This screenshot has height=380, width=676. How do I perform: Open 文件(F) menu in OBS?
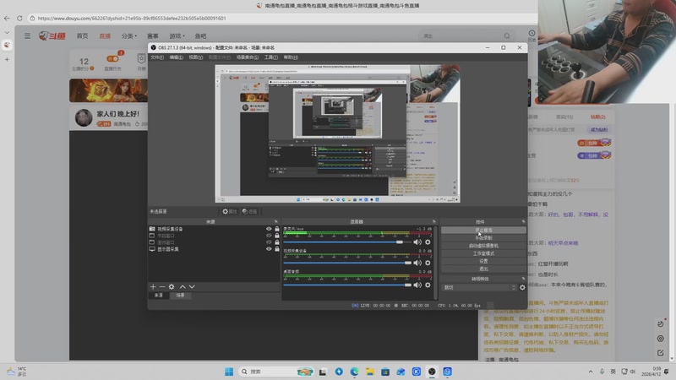(x=157, y=57)
